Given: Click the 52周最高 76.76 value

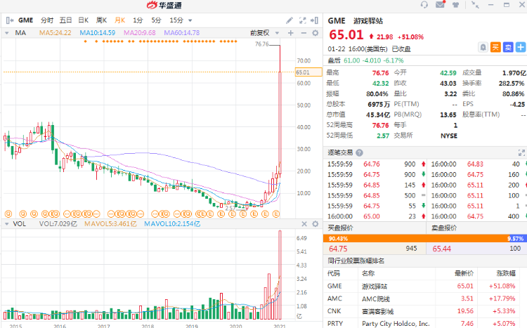Looking at the screenshot, I should 380,125.
